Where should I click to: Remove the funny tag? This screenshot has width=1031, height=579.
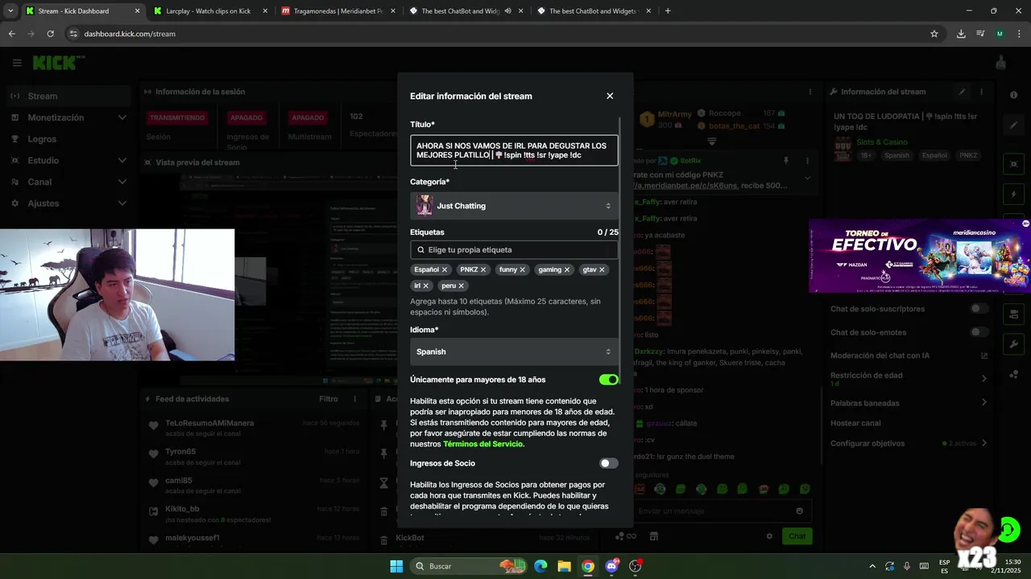(x=522, y=270)
